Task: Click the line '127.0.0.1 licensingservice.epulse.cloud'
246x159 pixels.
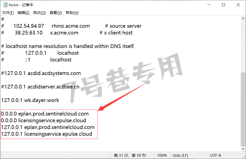Action: point(47,134)
